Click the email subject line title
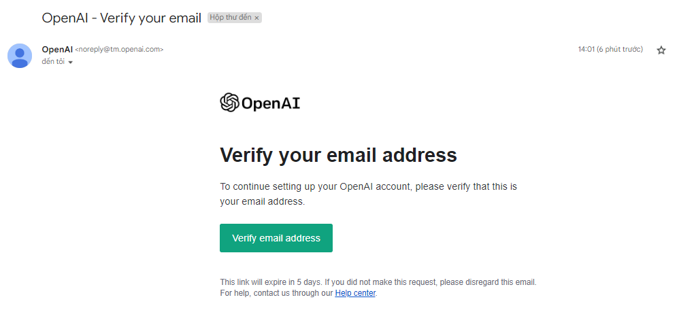The width and height of the screenshot is (679, 321). click(122, 18)
